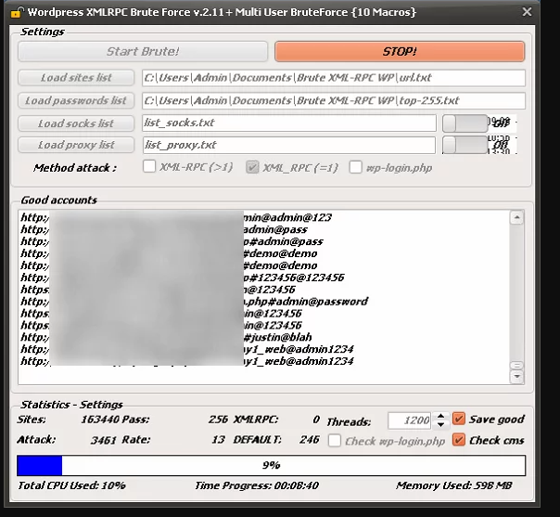
Task: Click the orange STOP! button
Action: click(x=400, y=51)
